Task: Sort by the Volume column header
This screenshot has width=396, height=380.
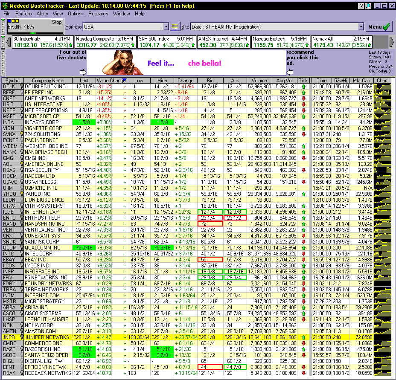Action: tap(259, 81)
